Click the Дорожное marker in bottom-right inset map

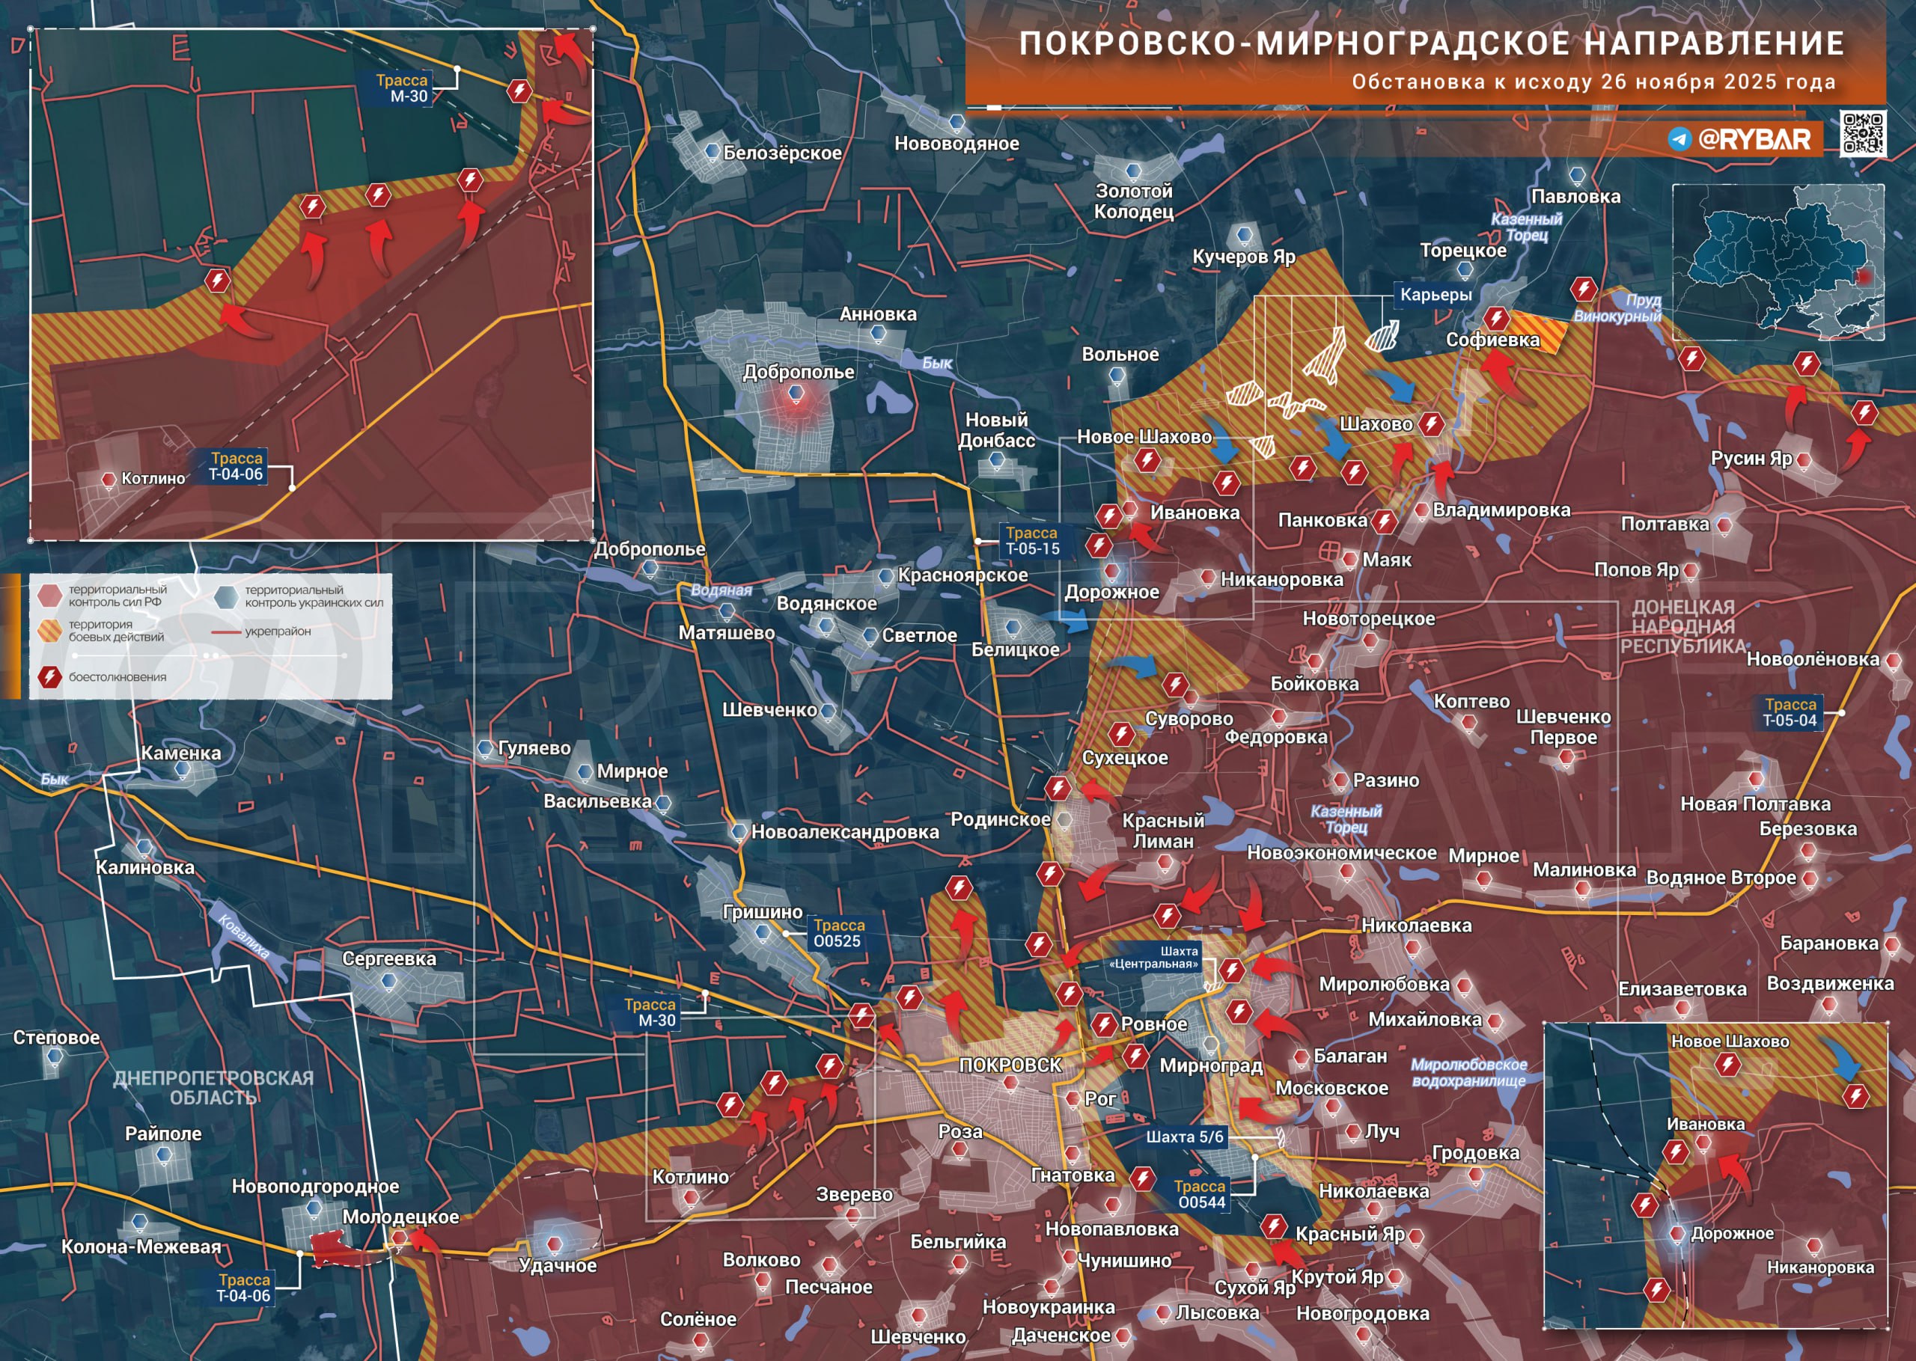coord(1677,1233)
